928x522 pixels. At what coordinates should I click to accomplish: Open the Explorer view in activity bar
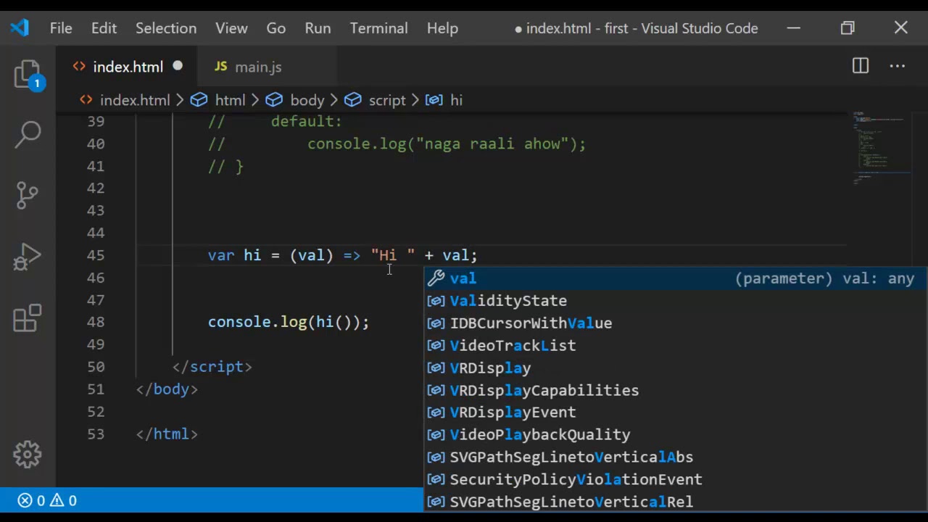(28, 74)
